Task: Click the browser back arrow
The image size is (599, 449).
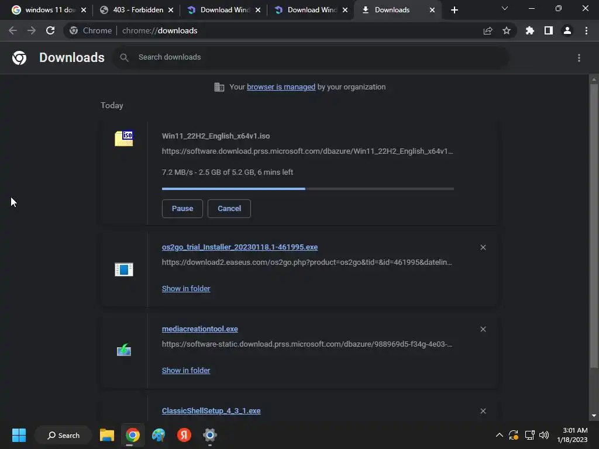Action: coord(13,30)
